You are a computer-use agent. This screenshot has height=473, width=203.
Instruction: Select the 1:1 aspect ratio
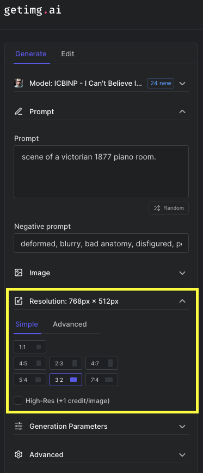tap(30, 347)
